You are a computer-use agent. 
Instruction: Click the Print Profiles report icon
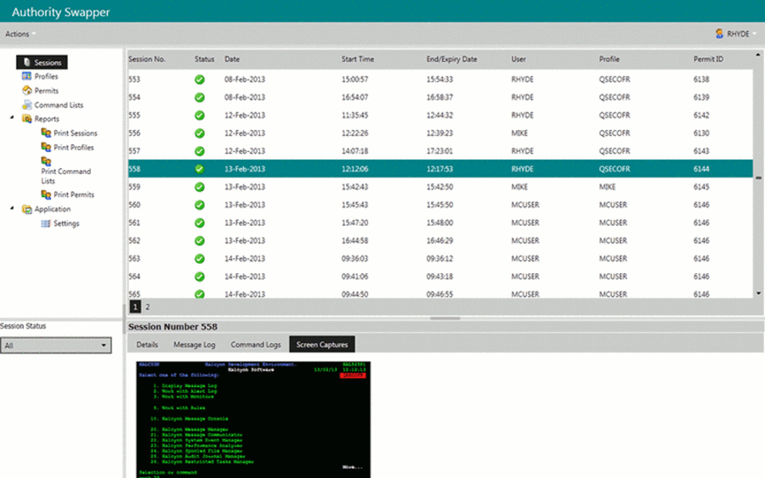[x=46, y=147]
